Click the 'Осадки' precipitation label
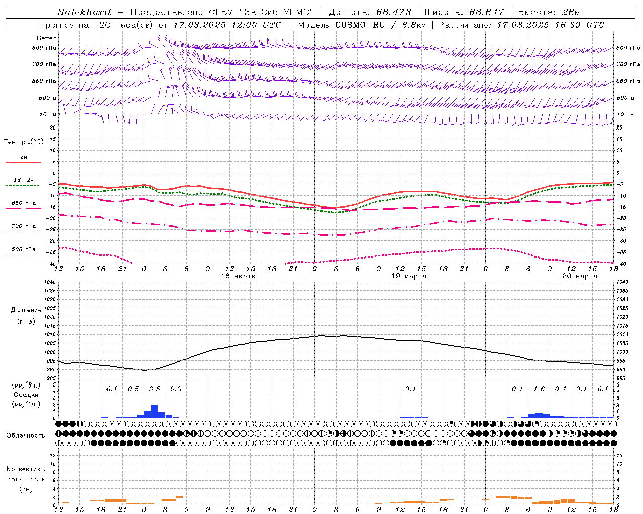Viewport: 643px width, 514px height. click(x=26, y=395)
